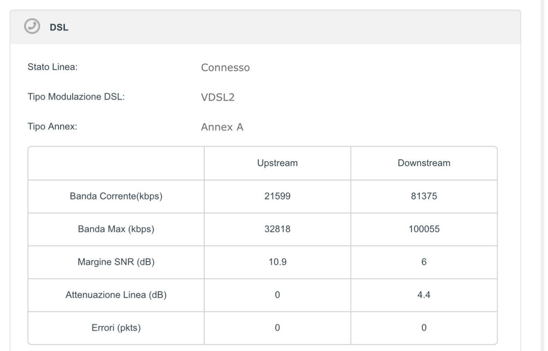Select the Banda Max (kbps) row label
Screen dimensions: 548x351
tap(116, 229)
